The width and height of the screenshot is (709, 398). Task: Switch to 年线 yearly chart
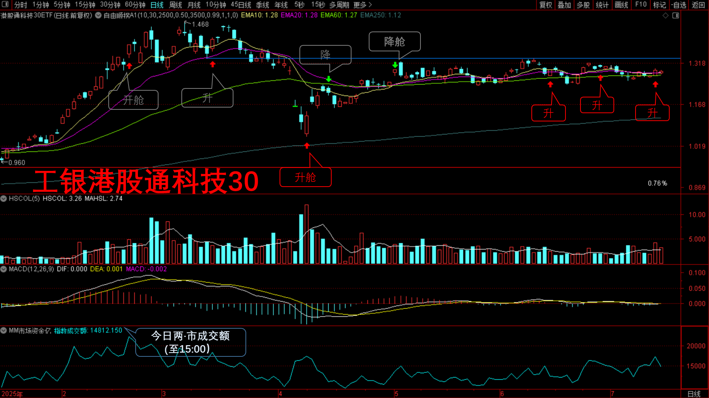pos(281,5)
